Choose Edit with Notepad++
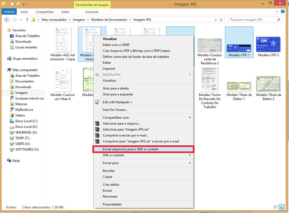 (117, 102)
